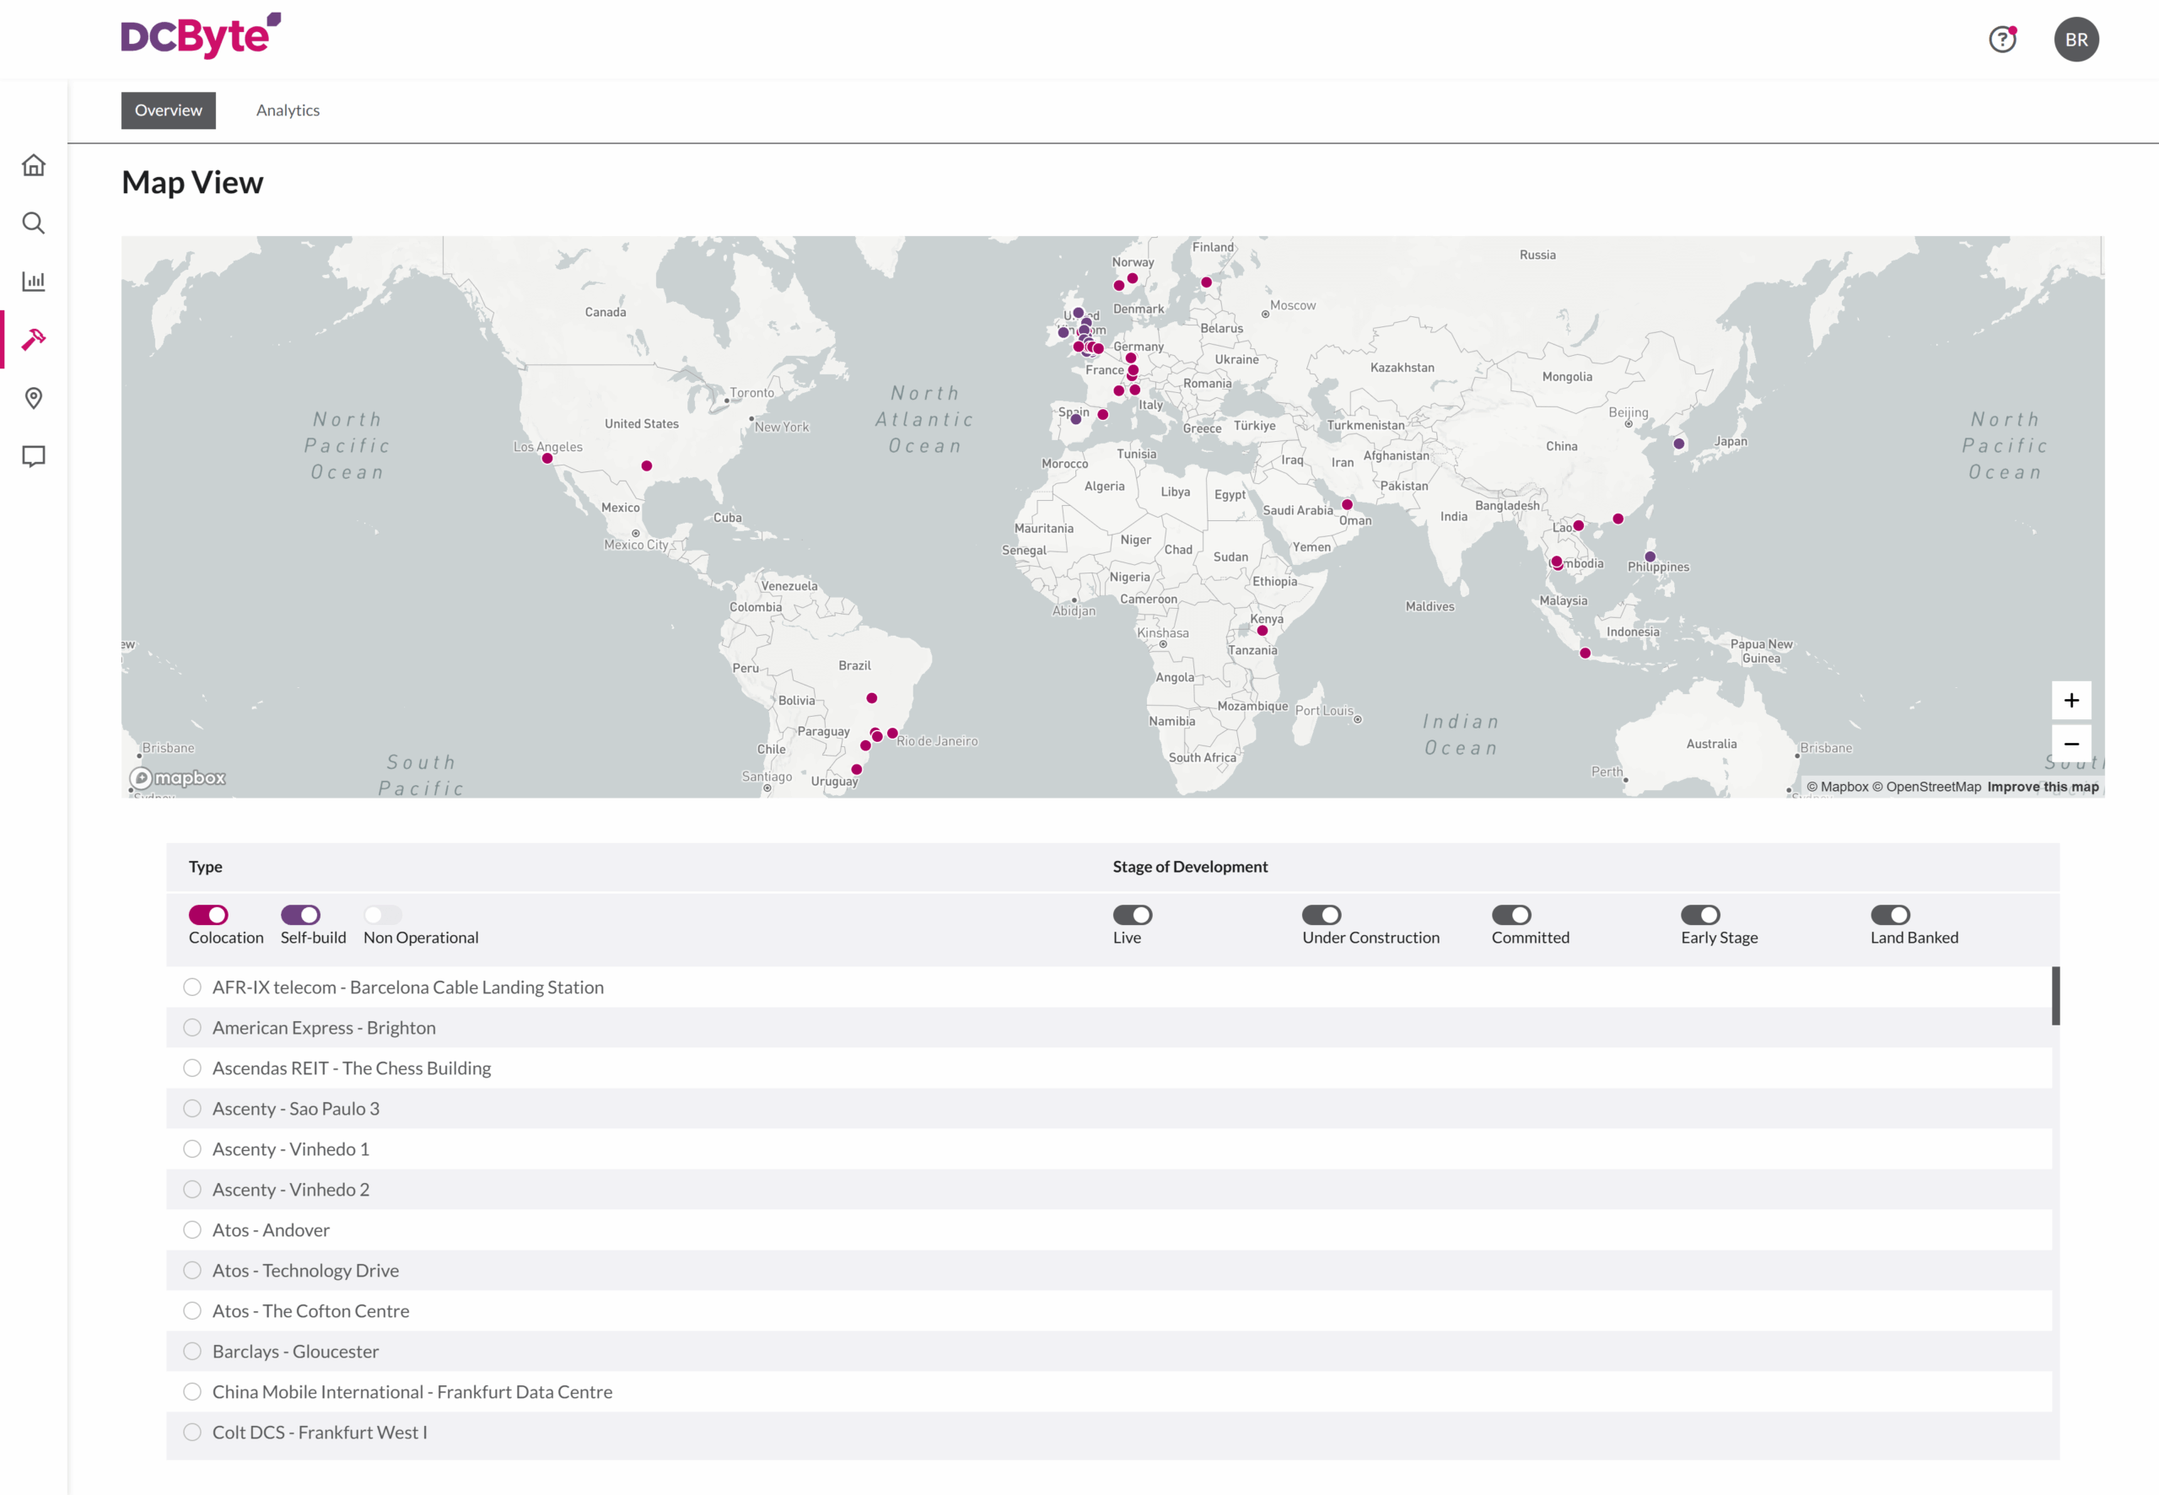Enable the Non Operational toggle

tap(381, 915)
